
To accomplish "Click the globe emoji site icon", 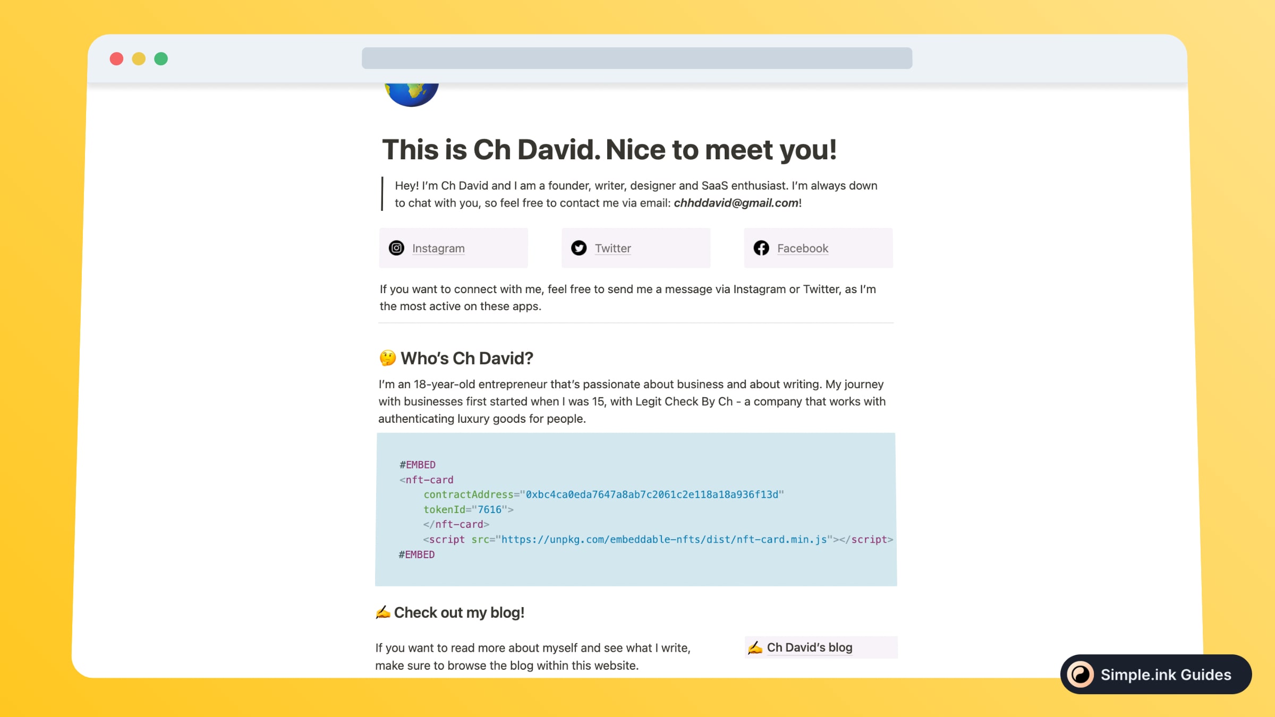I will point(412,90).
